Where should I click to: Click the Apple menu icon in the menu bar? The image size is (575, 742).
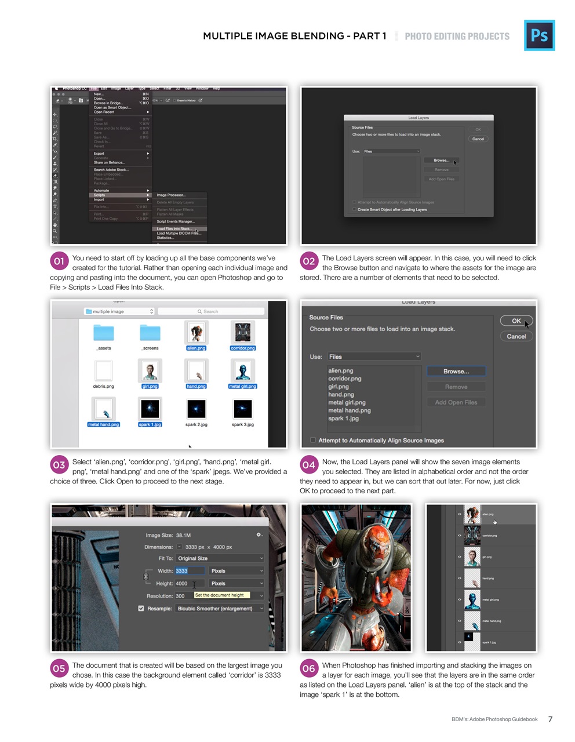57,89
